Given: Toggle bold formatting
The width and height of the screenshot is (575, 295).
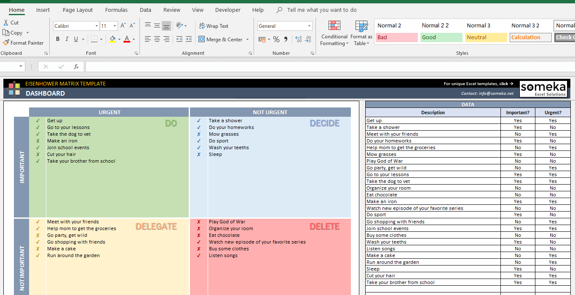Looking at the screenshot, I should (x=58, y=39).
